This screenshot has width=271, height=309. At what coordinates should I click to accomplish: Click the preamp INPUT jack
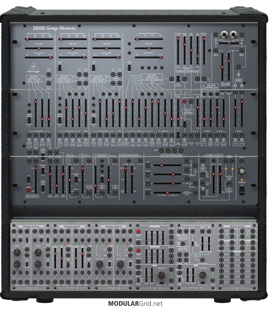(76, 193)
